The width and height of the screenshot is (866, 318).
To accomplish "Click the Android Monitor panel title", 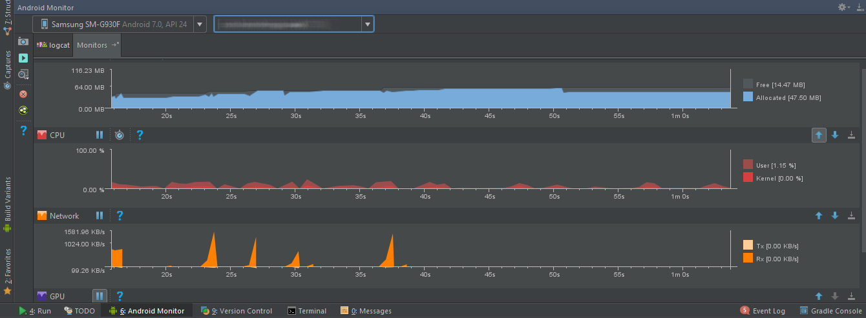I will click(45, 8).
